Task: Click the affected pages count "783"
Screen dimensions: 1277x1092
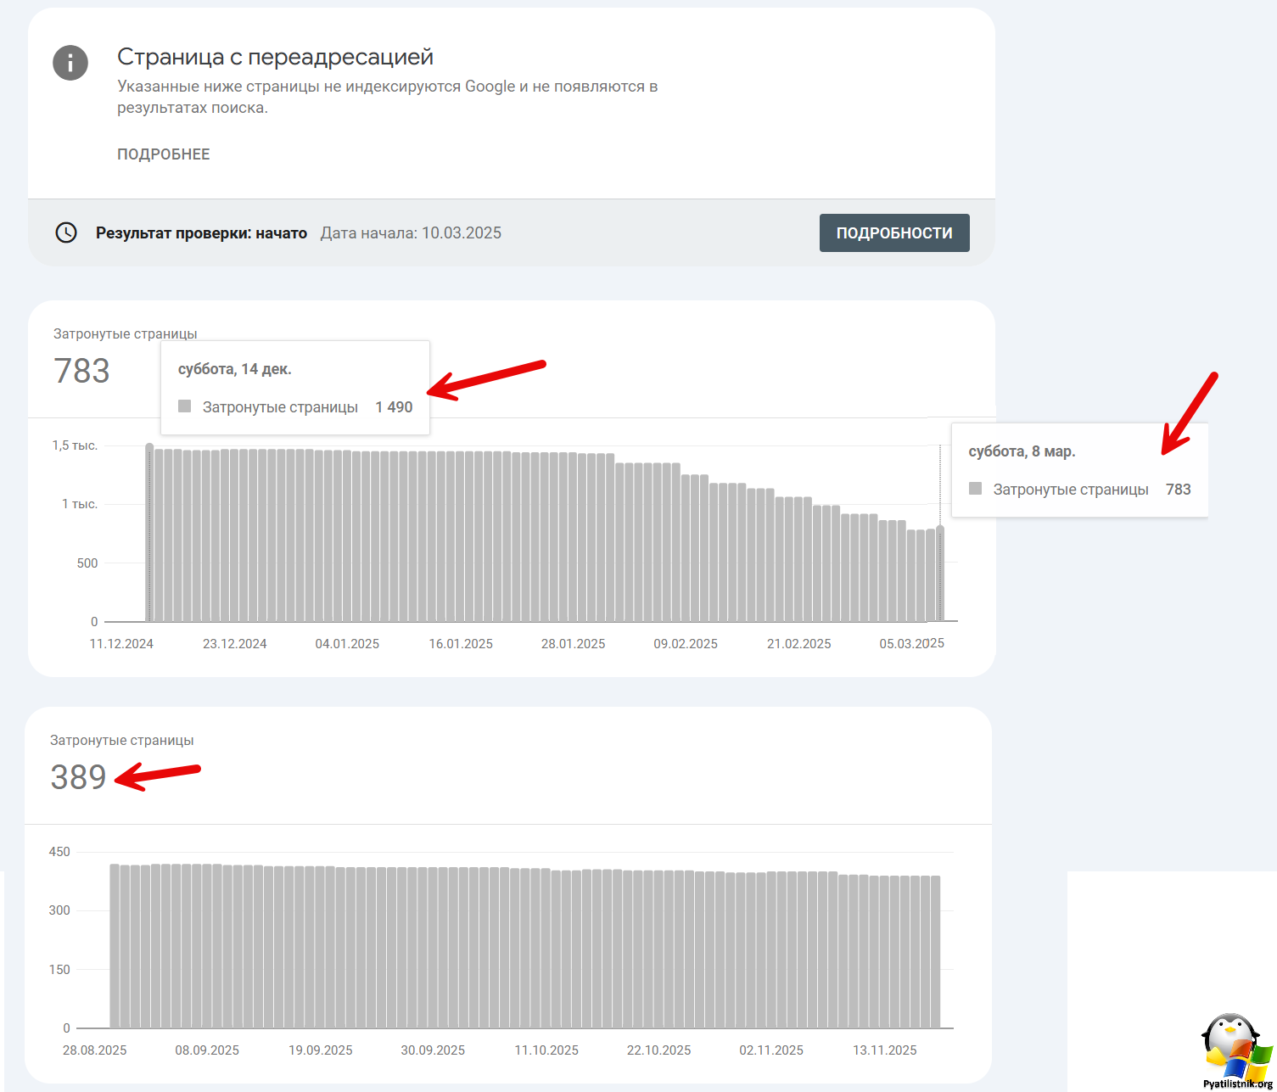Action: click(x=81, y=371)
